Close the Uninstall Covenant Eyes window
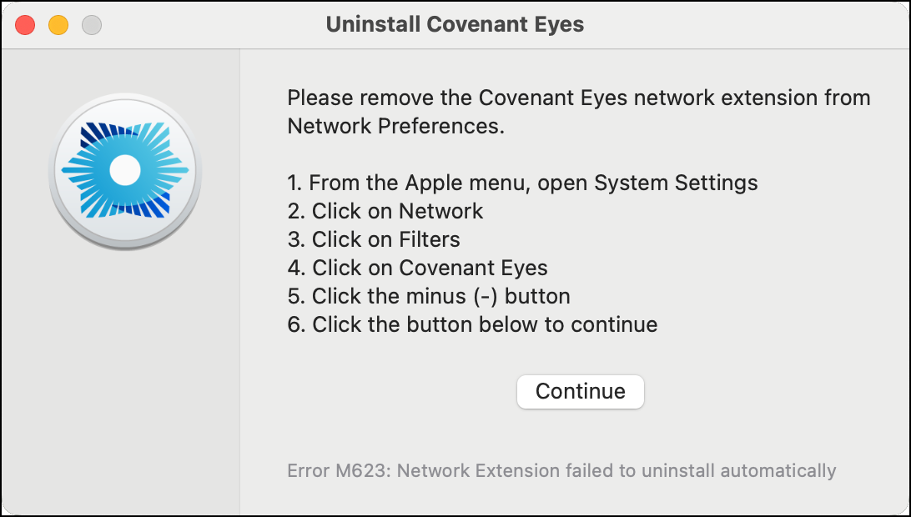This screenshot has height=517, width=911. [25, 25]
